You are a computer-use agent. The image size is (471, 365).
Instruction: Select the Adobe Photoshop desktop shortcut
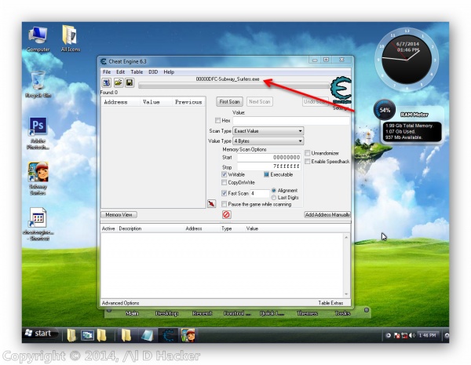(38, 133)
